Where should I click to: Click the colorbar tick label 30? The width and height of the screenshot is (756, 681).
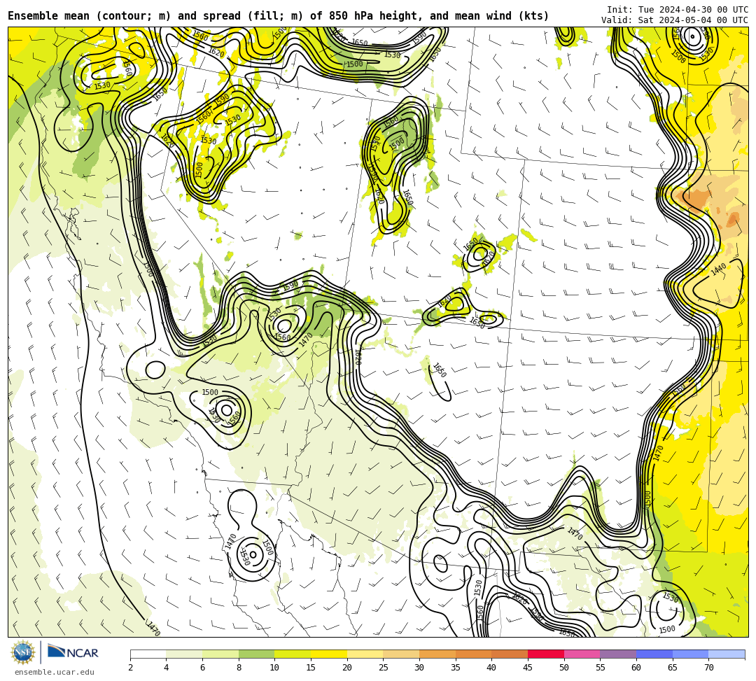coord(419,668)
